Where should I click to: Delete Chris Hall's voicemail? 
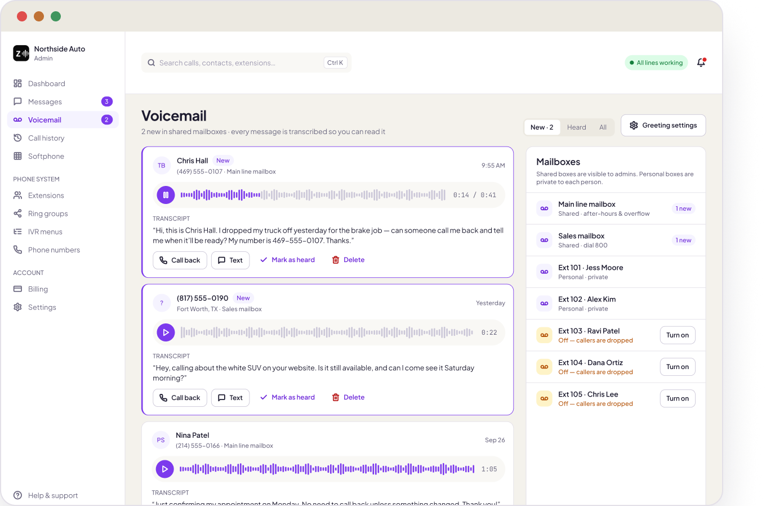click(348, 260)
